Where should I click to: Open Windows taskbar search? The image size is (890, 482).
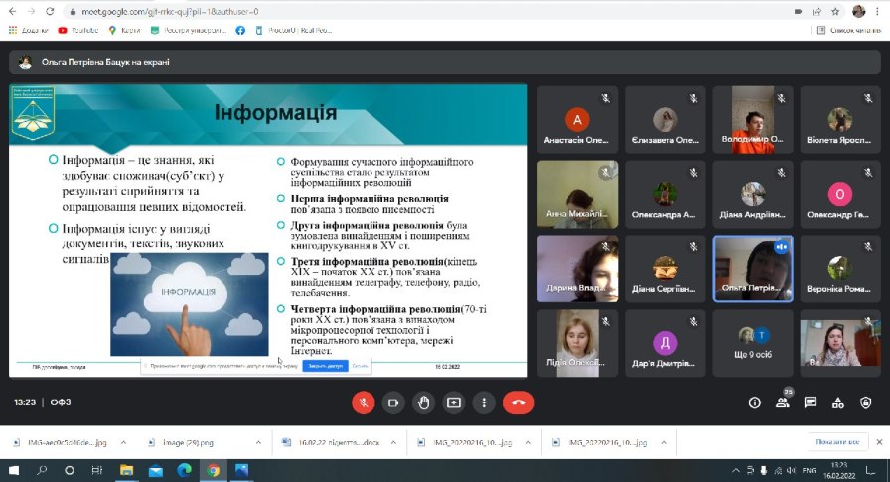click(x=42, y=471)
